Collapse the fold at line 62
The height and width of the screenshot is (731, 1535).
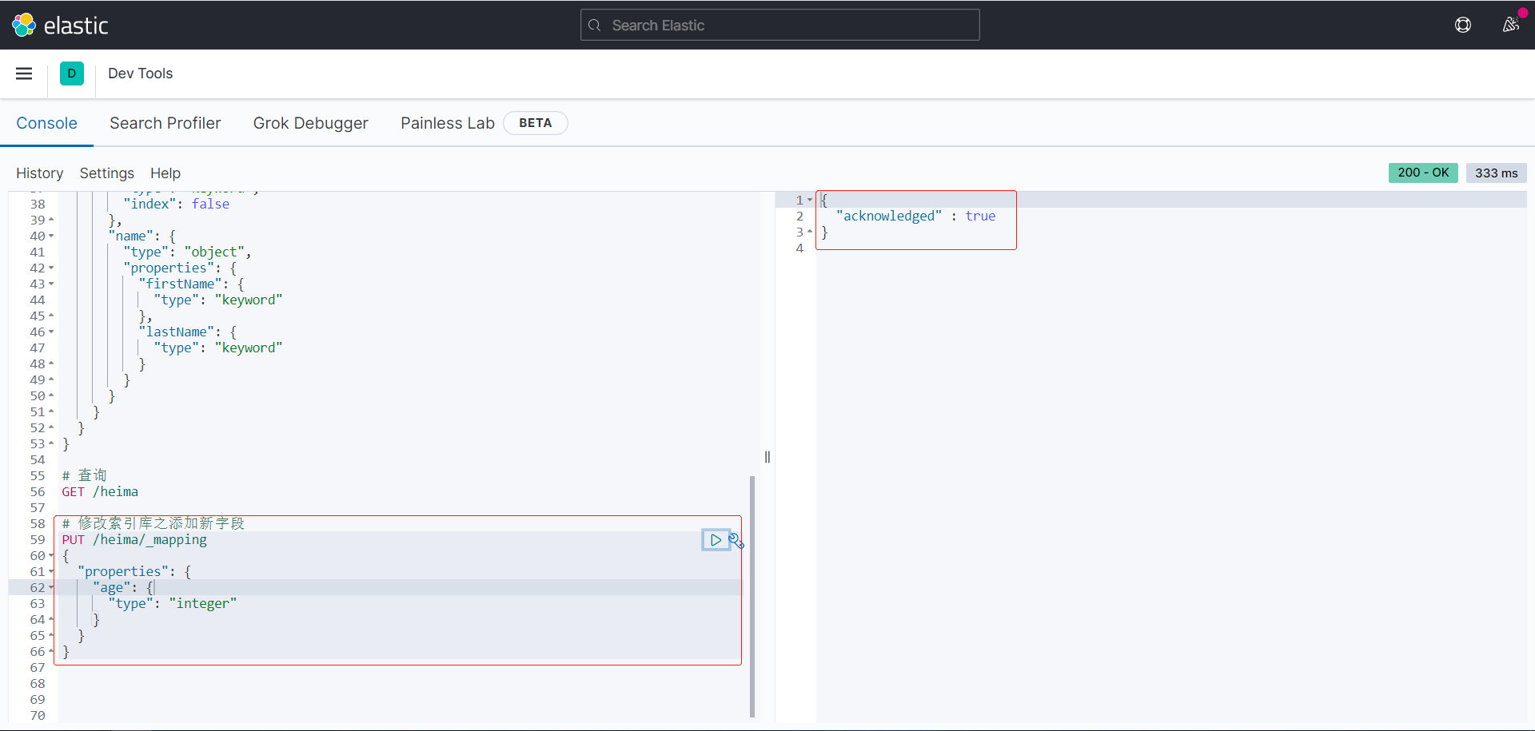click(51, 587)
